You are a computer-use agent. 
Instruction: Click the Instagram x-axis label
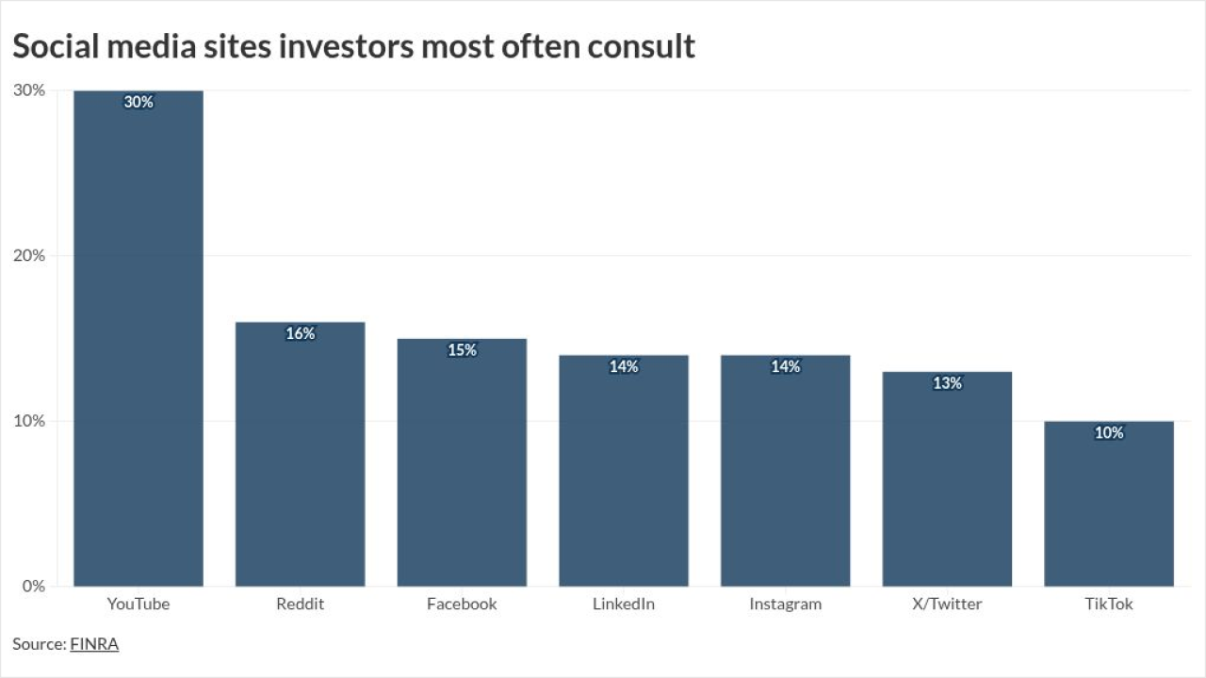coord(785,604)
